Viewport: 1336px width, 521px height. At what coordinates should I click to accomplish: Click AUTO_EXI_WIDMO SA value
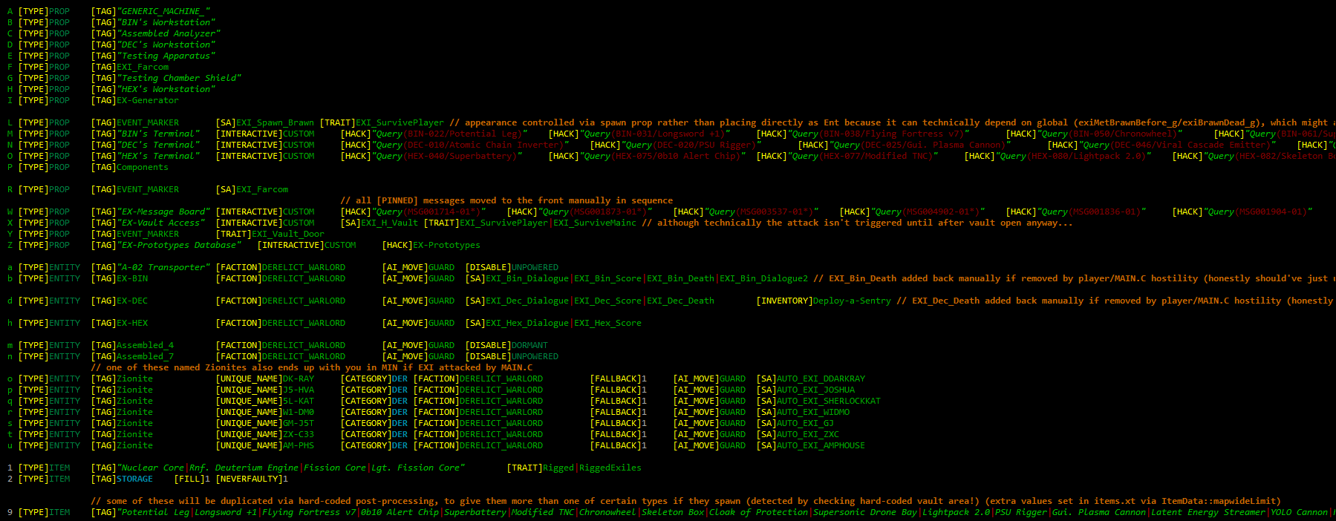[813, 412]
